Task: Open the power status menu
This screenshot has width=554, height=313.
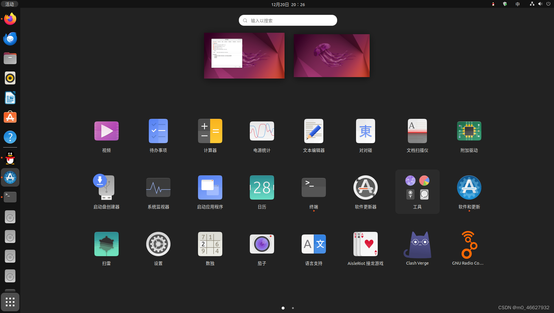Action: [549, 4]
